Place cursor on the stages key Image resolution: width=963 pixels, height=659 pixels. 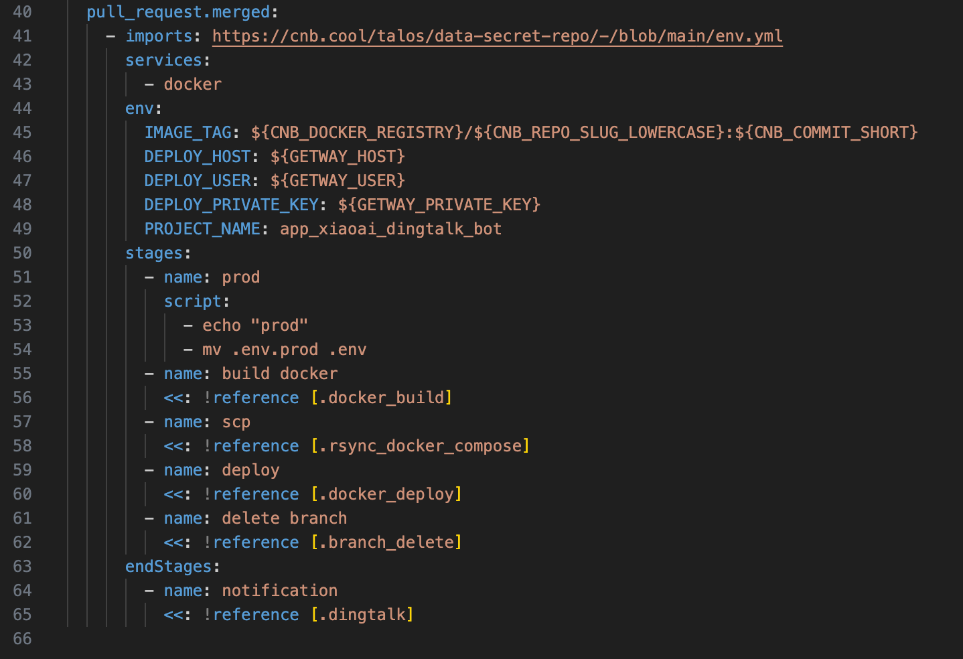point(154,253)
